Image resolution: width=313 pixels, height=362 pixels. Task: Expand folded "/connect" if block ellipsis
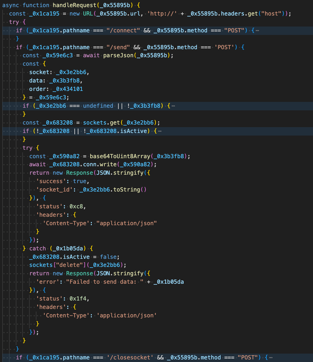(x=257, y=30)
